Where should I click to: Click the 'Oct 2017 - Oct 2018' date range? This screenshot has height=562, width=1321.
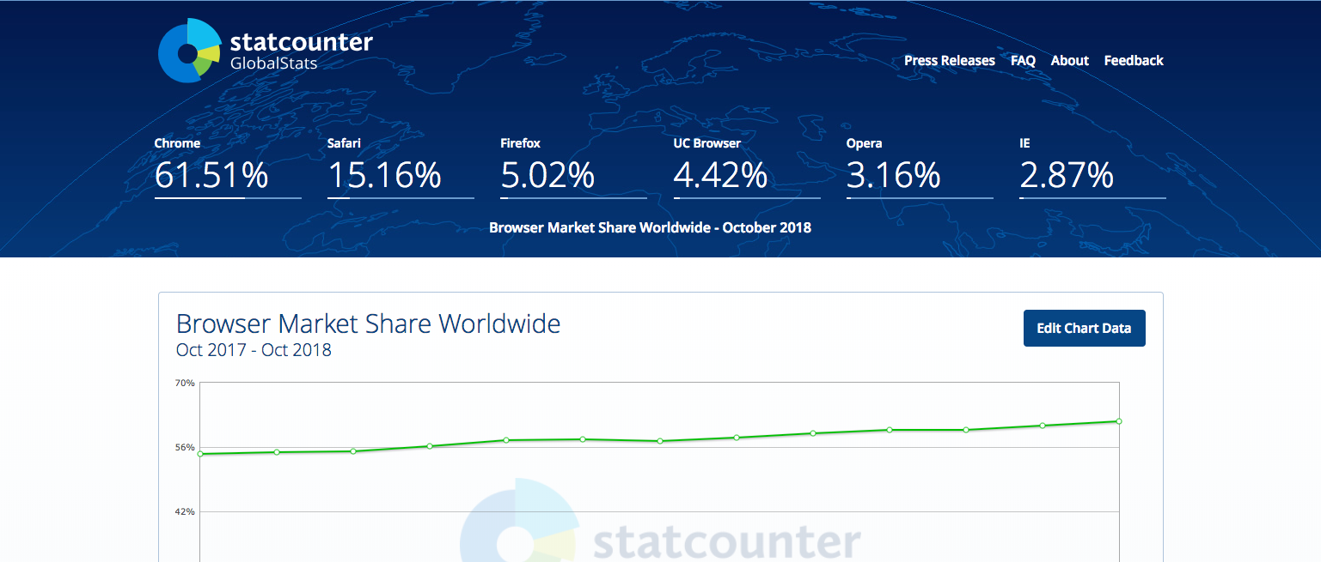click(254, 350)
